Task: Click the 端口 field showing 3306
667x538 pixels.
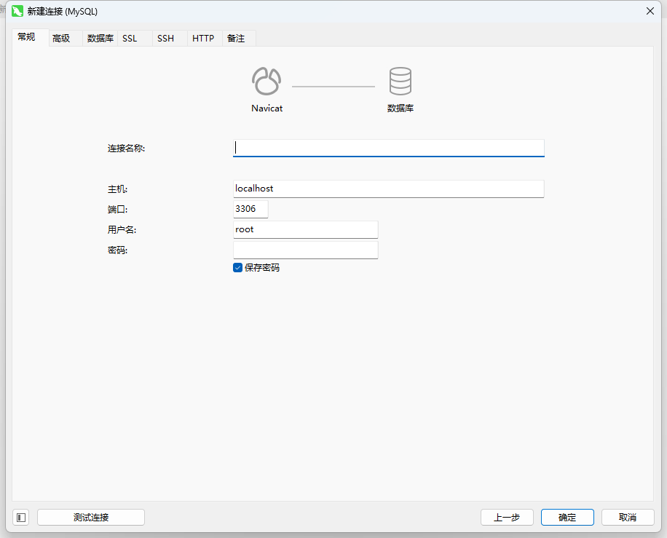Action: (251, 209)
